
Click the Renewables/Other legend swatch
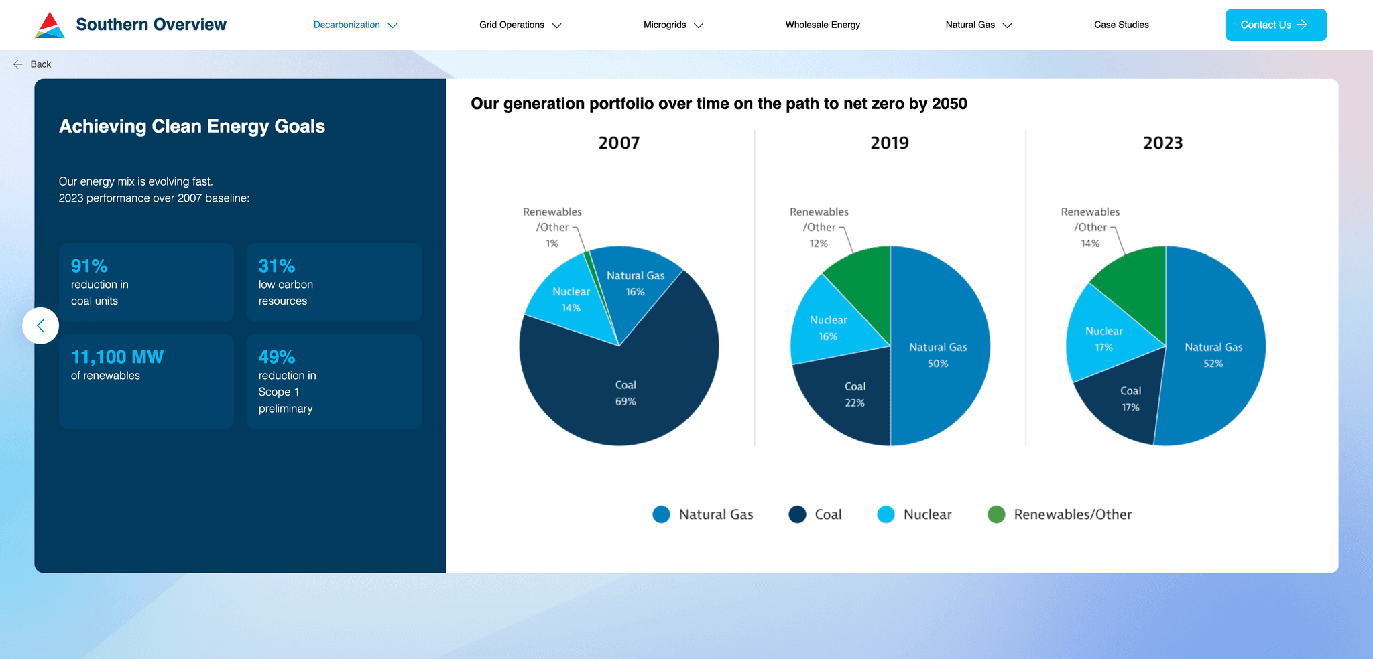pos(996,514)
